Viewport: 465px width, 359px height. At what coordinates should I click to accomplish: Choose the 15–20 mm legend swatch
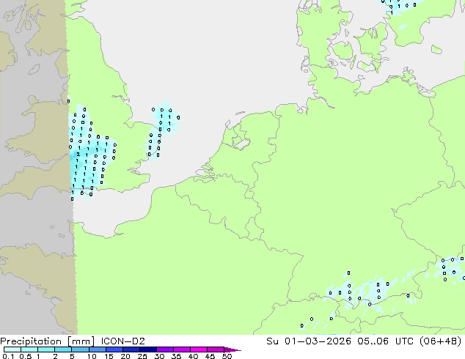pyautogui.click(x=114, y=349)
